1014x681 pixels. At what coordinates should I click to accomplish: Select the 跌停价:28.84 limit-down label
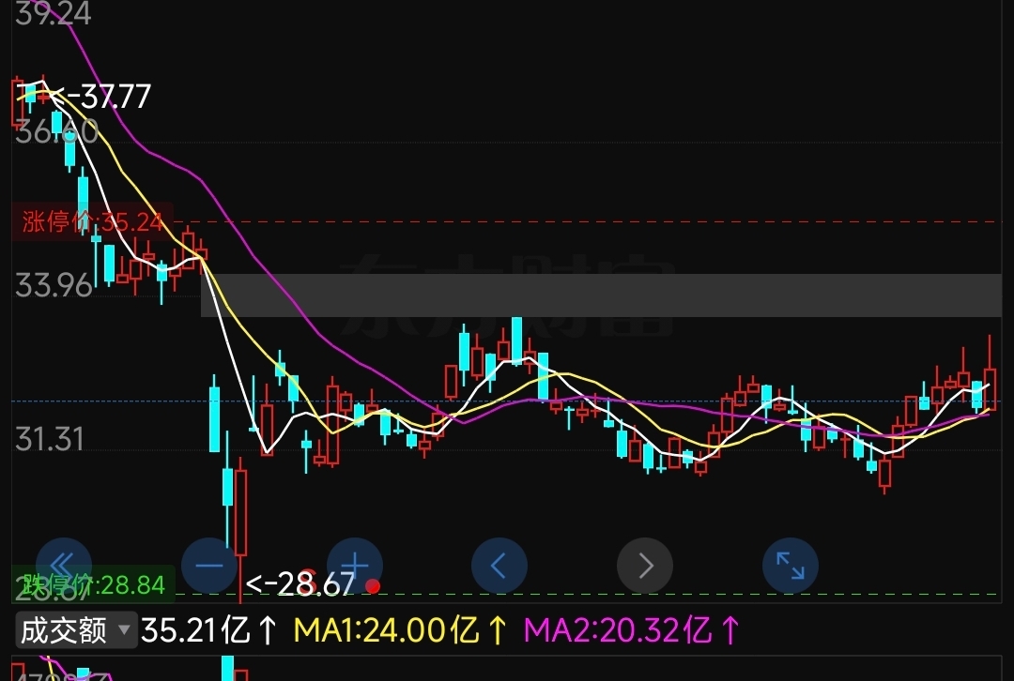point(94,584)
